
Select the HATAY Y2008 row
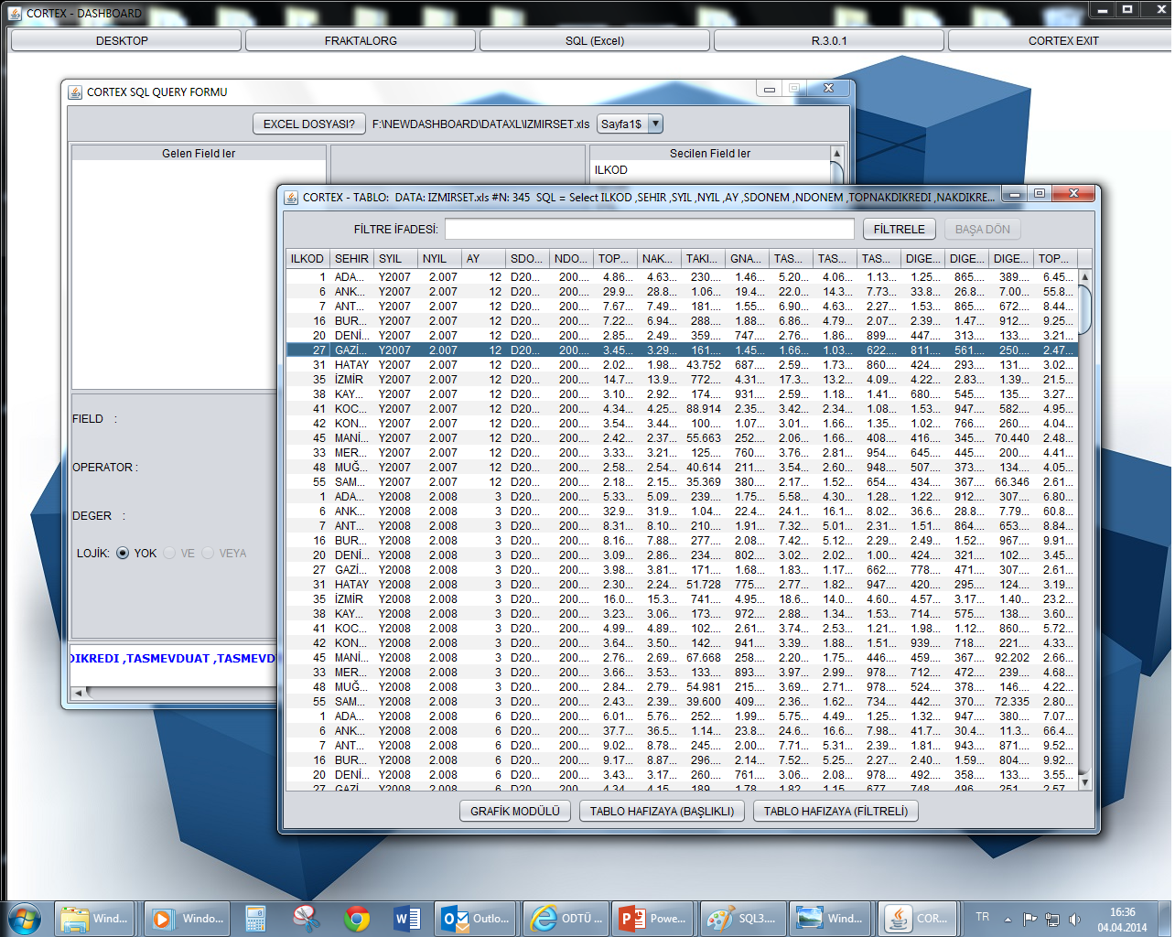(x=682, y=584)
